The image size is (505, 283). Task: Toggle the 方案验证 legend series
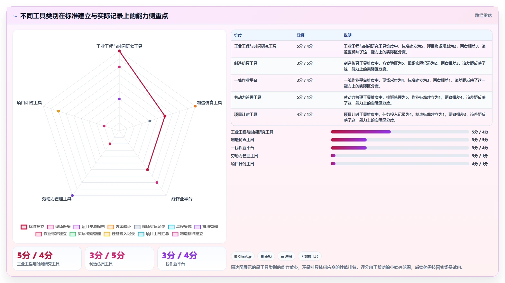tap(119, 227)
